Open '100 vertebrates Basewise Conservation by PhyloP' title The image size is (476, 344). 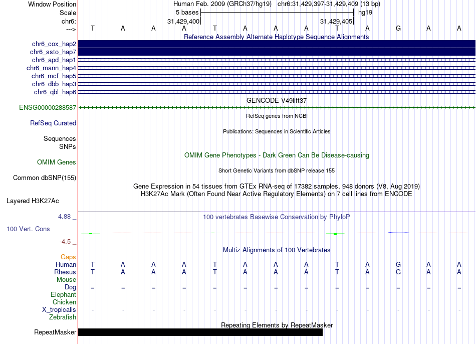(x=277, y=217)
